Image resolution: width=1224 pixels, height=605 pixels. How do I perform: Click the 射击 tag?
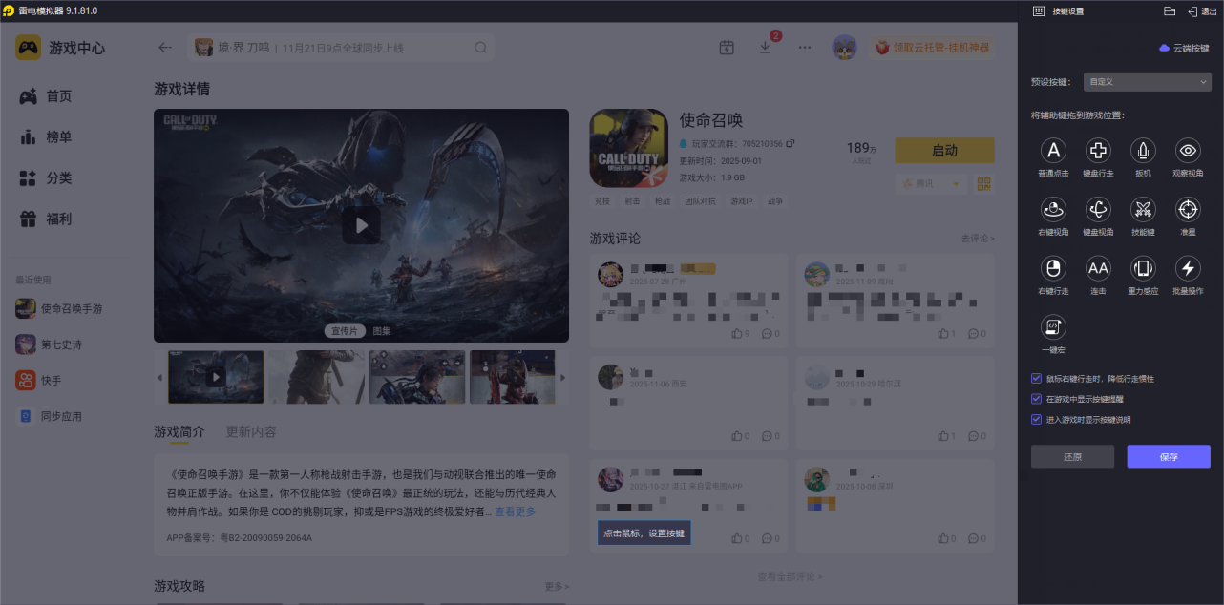632,201
